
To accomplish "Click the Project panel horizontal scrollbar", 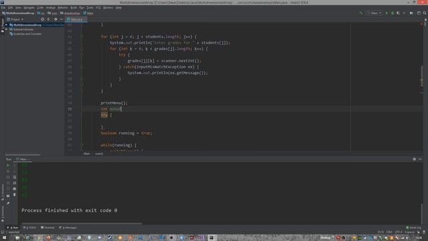I will [23, 155].
